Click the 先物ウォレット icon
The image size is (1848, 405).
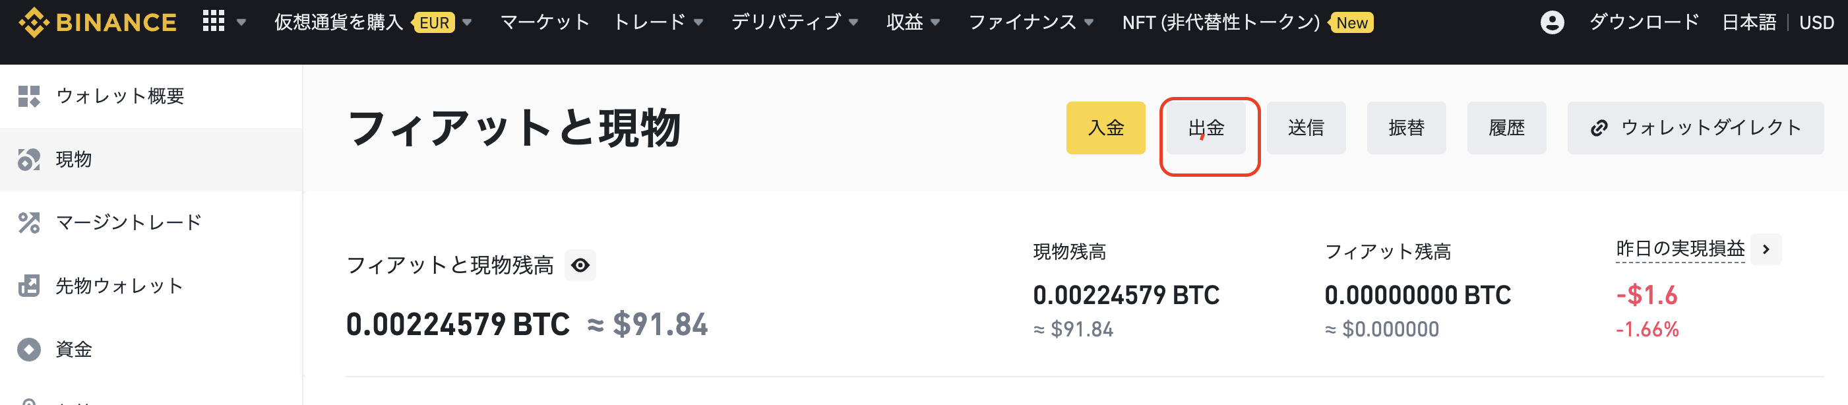click(x=29, y=286)
